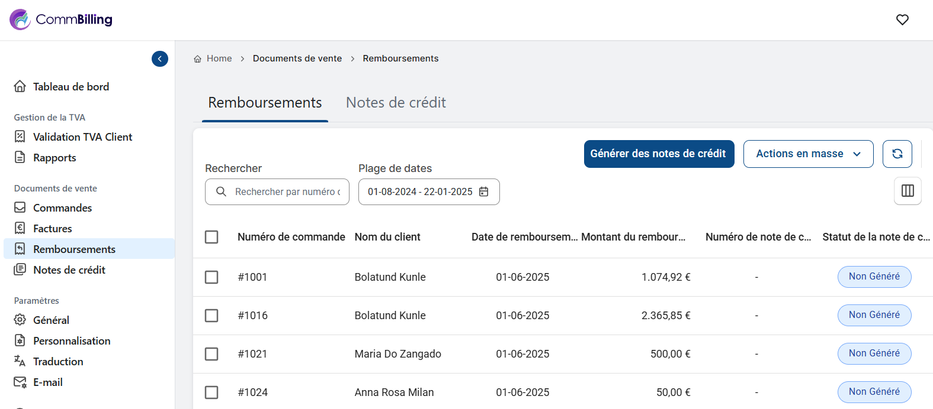This screenshot has height=409, width=933.
Task: Focus the Rechercher par numéro search field
Action: (287, 191)
